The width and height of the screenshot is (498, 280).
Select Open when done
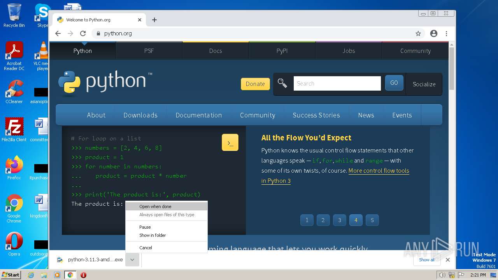coord(167,206)
